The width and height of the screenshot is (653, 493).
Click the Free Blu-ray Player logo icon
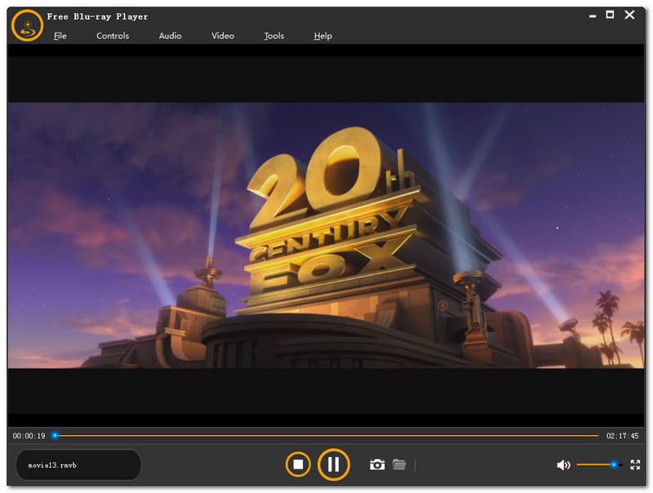click(27, 25)
